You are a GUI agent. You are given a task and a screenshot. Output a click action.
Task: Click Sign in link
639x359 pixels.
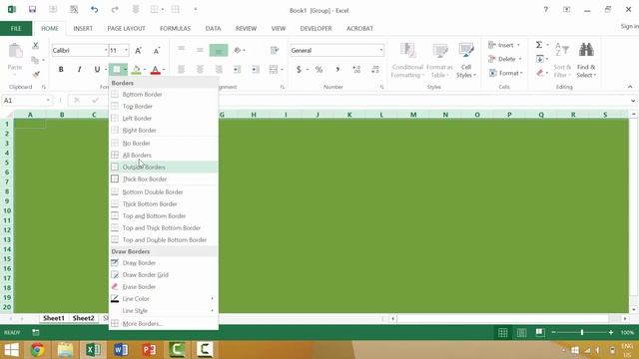pos(630,26)
